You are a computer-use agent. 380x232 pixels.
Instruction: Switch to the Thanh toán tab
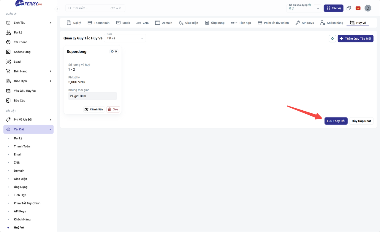(x=99, y=23)
